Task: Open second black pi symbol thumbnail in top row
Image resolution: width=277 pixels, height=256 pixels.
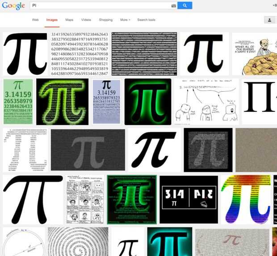Action: [204, 54]
